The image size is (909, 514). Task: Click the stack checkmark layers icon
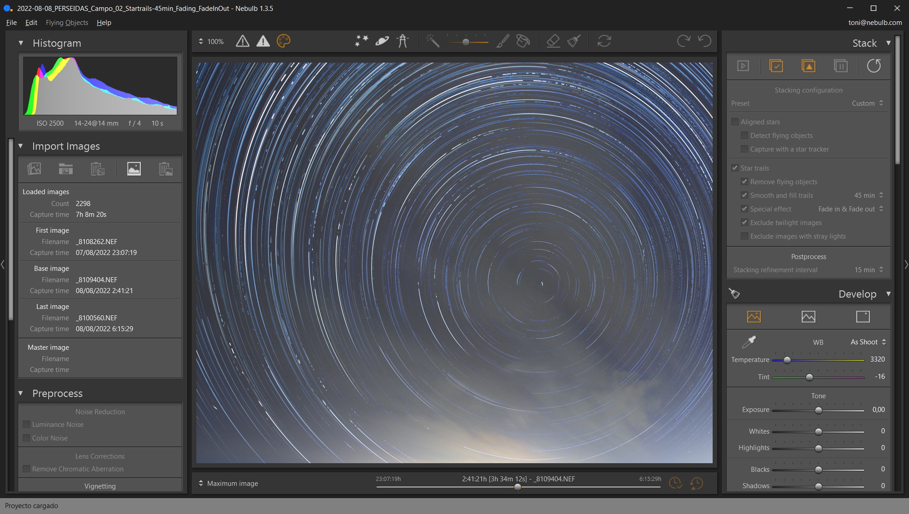[x=776, y=66]
